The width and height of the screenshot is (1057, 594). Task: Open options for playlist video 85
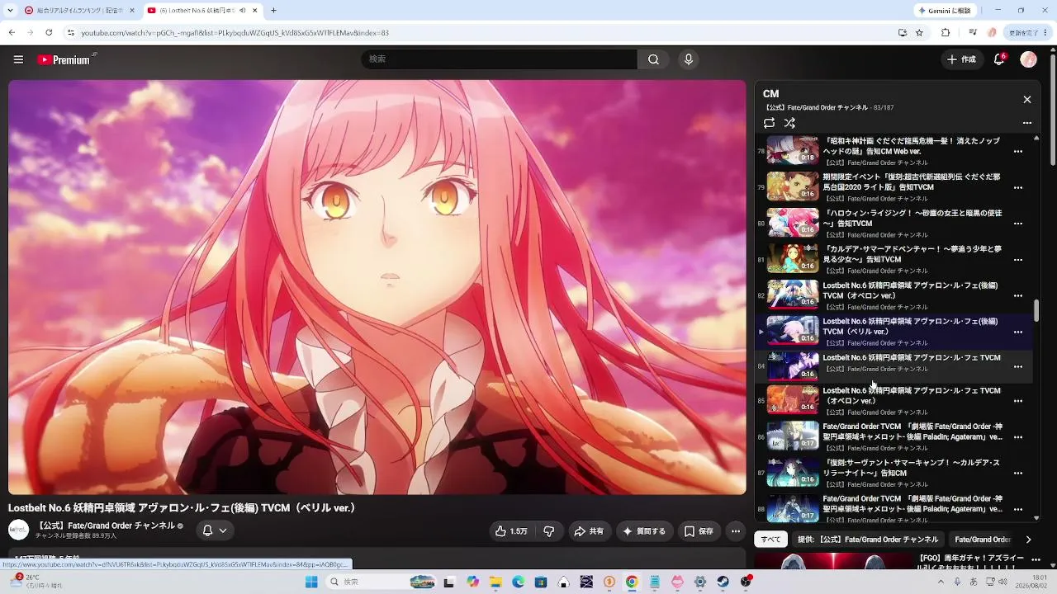coord(1018,401)
